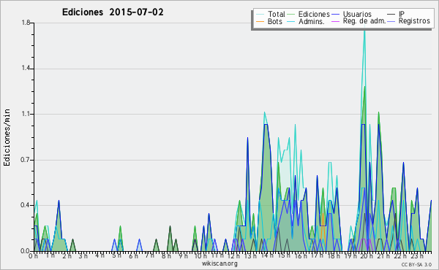This screenshot has height=270, width=439.
Task: Click the 'Ediciones 2015-07-02' chart title
Action: tap(113, 12)
